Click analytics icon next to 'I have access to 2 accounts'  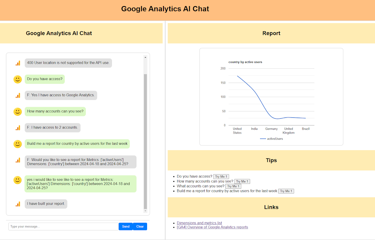(18, 128)
